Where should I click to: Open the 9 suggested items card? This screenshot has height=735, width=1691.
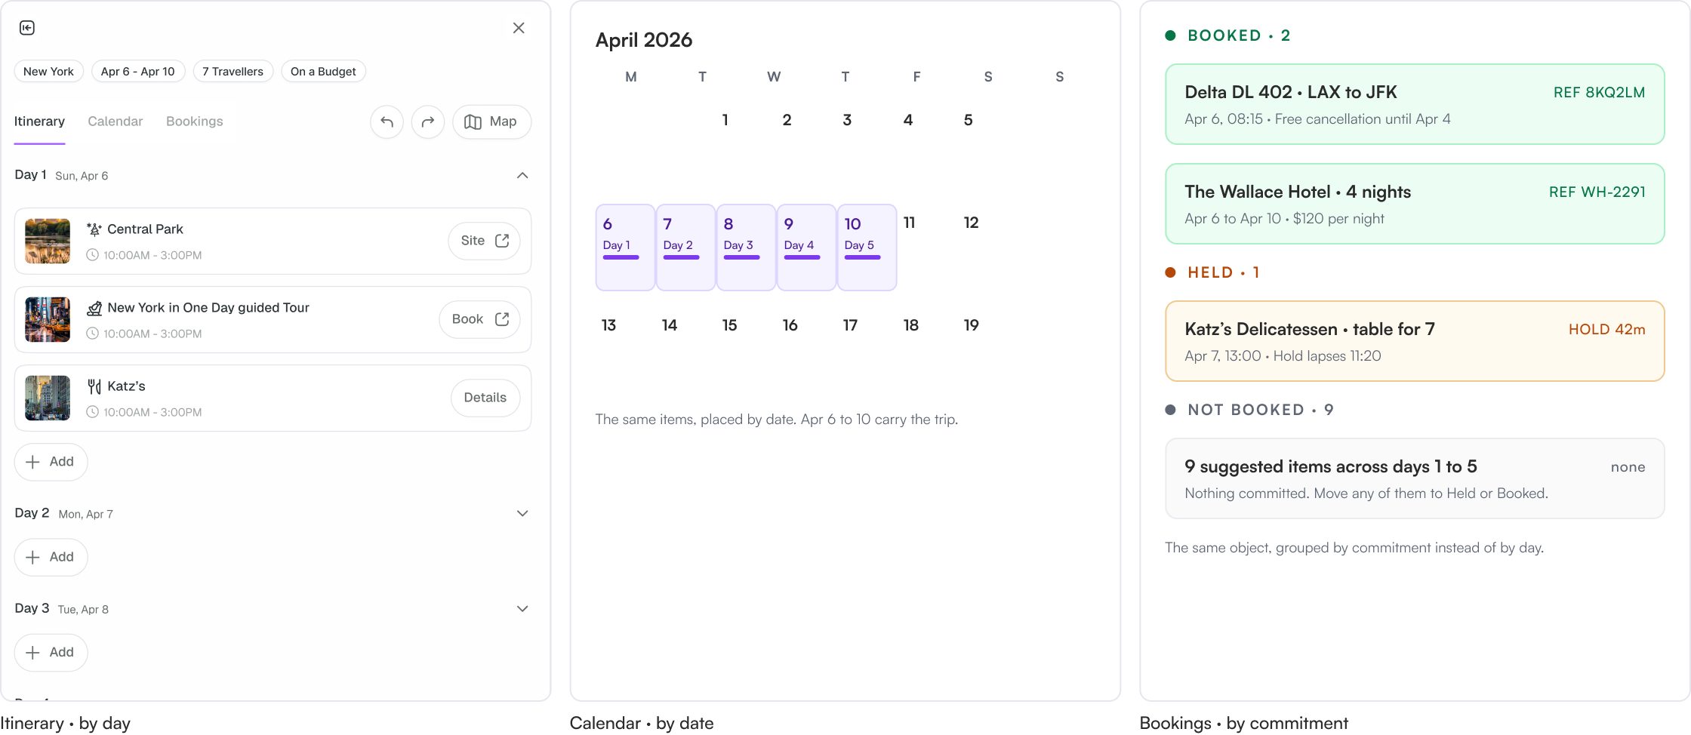point(1415,478)
